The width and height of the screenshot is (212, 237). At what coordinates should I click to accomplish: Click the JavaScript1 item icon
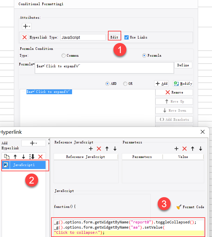[x=6, y=165]
